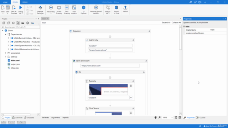
Task: Toggle the overview mini-map
Action: (x=180, y=118)
